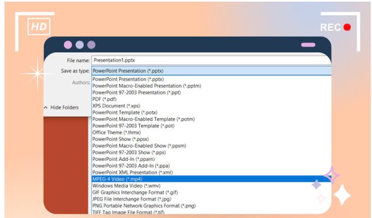Pick GIF Graphics Interchange Format (*.gif)

pyautogui.click(x=211, y=192)
